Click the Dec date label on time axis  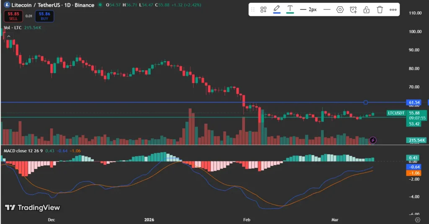(52, 220)
